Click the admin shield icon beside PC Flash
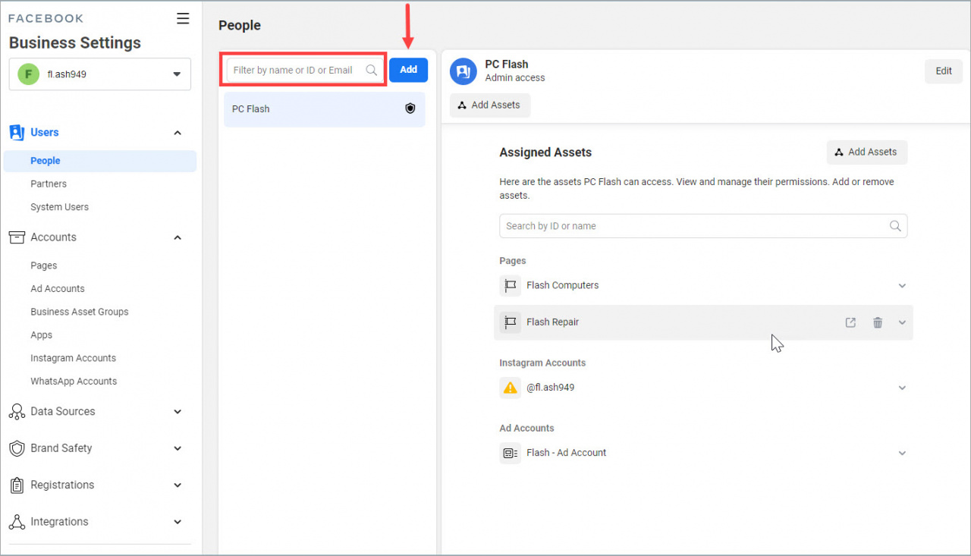 click(410, 109)
